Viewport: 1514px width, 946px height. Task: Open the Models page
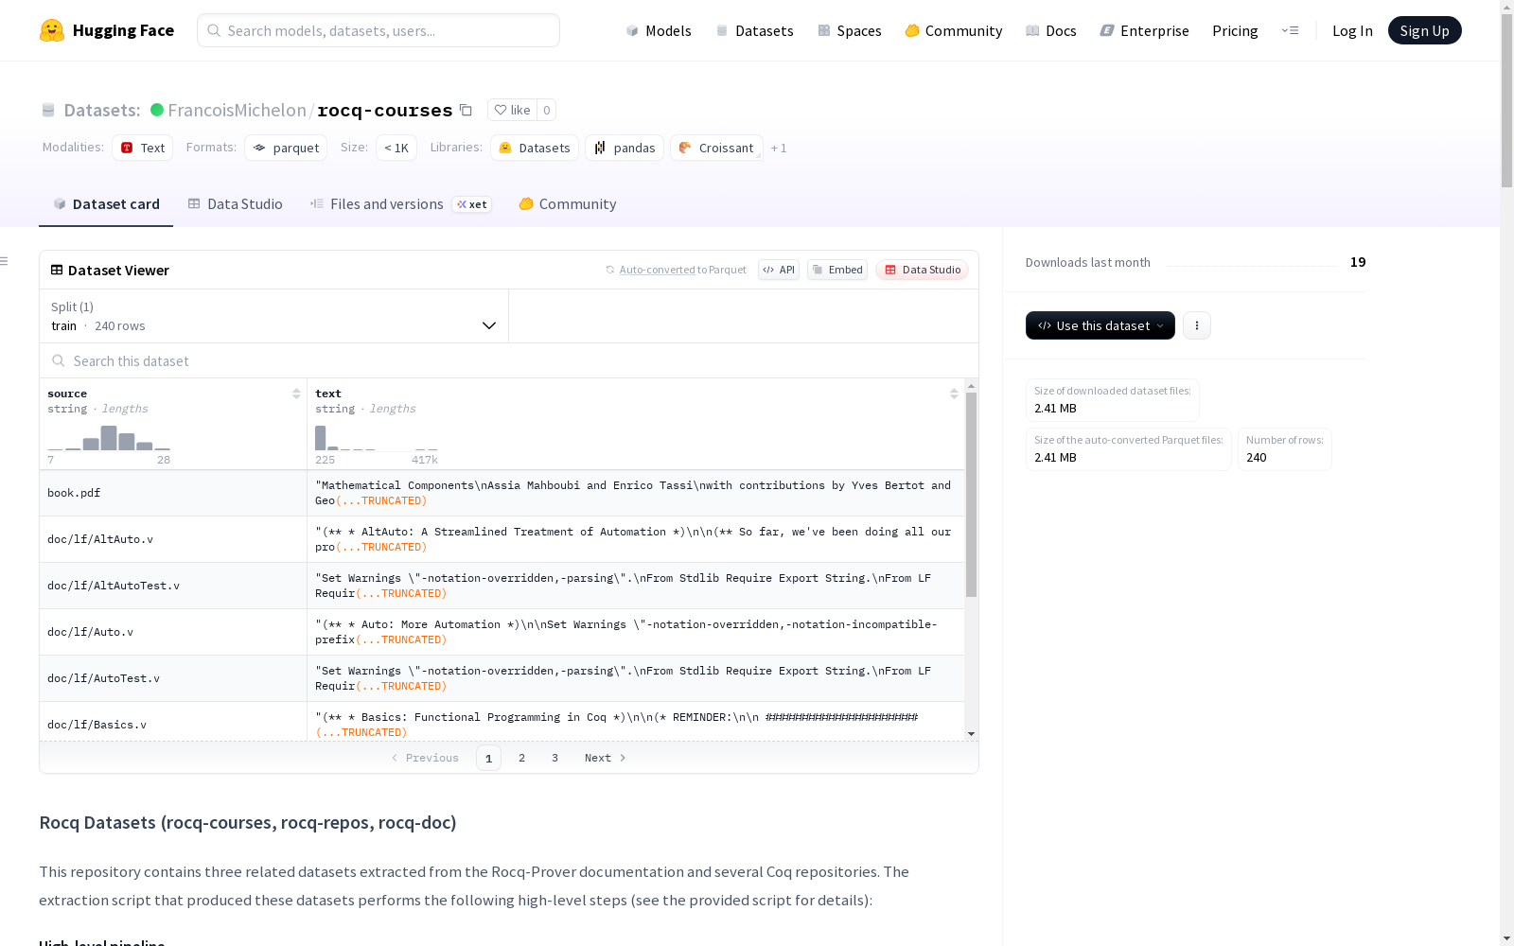(x=659, y=30)
